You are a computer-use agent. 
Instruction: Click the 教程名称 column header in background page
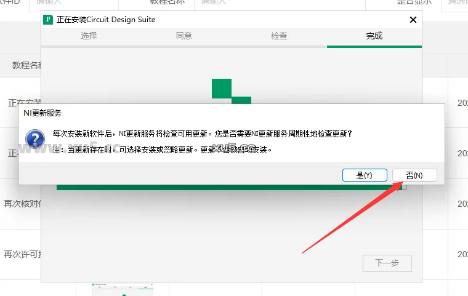tap(26, 65)
